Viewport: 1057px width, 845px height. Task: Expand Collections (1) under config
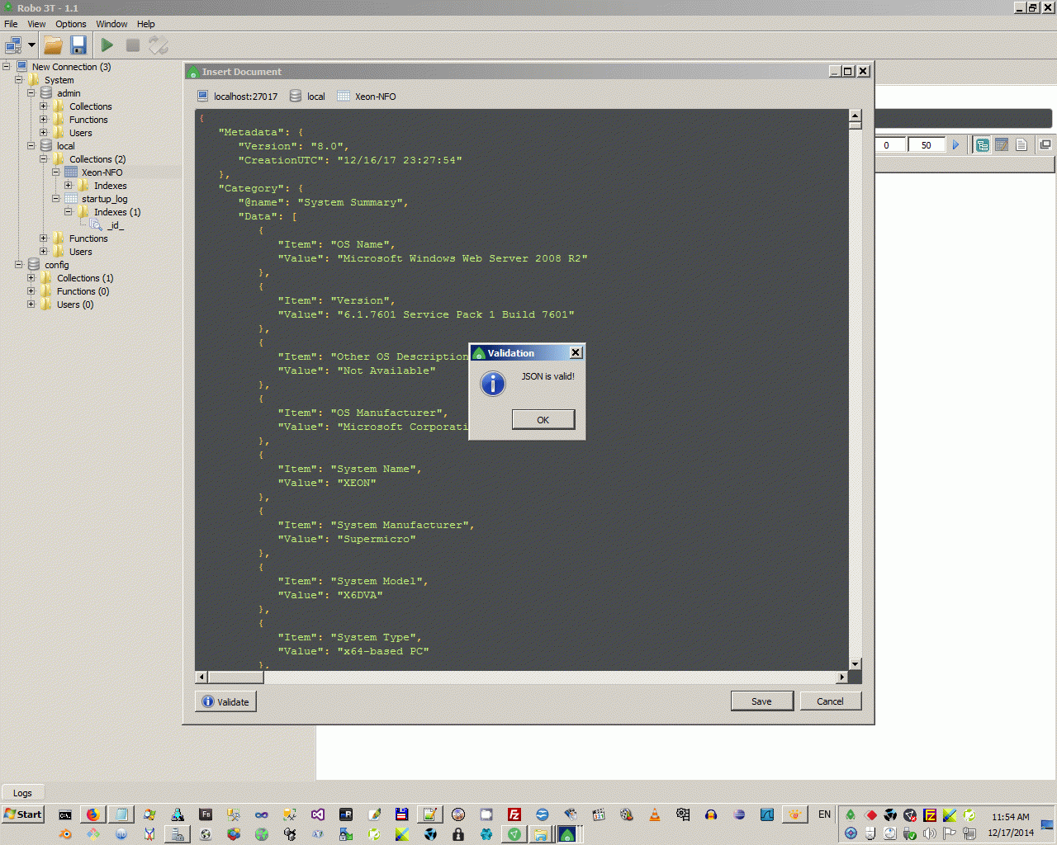(31, 278)
